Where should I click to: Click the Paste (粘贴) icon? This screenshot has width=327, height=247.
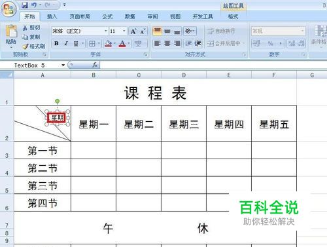[x=11, y=31]
